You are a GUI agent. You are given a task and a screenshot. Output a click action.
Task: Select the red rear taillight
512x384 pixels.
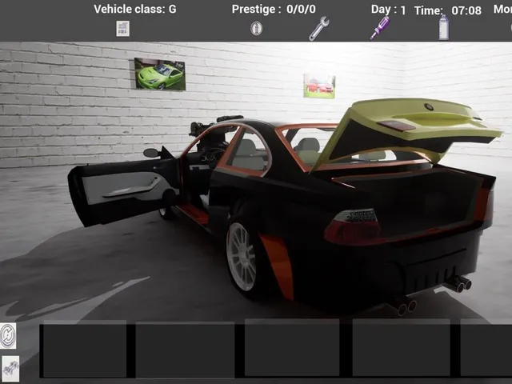pos(353,227)
